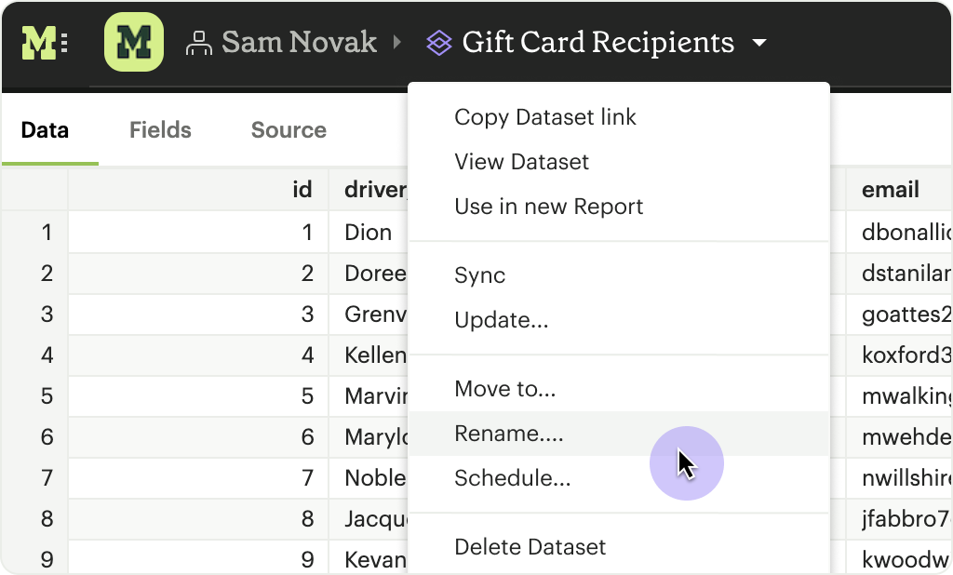Click the Gift Card Recipients title
This screenshot has width=953, height=575.
click(597, 43)
